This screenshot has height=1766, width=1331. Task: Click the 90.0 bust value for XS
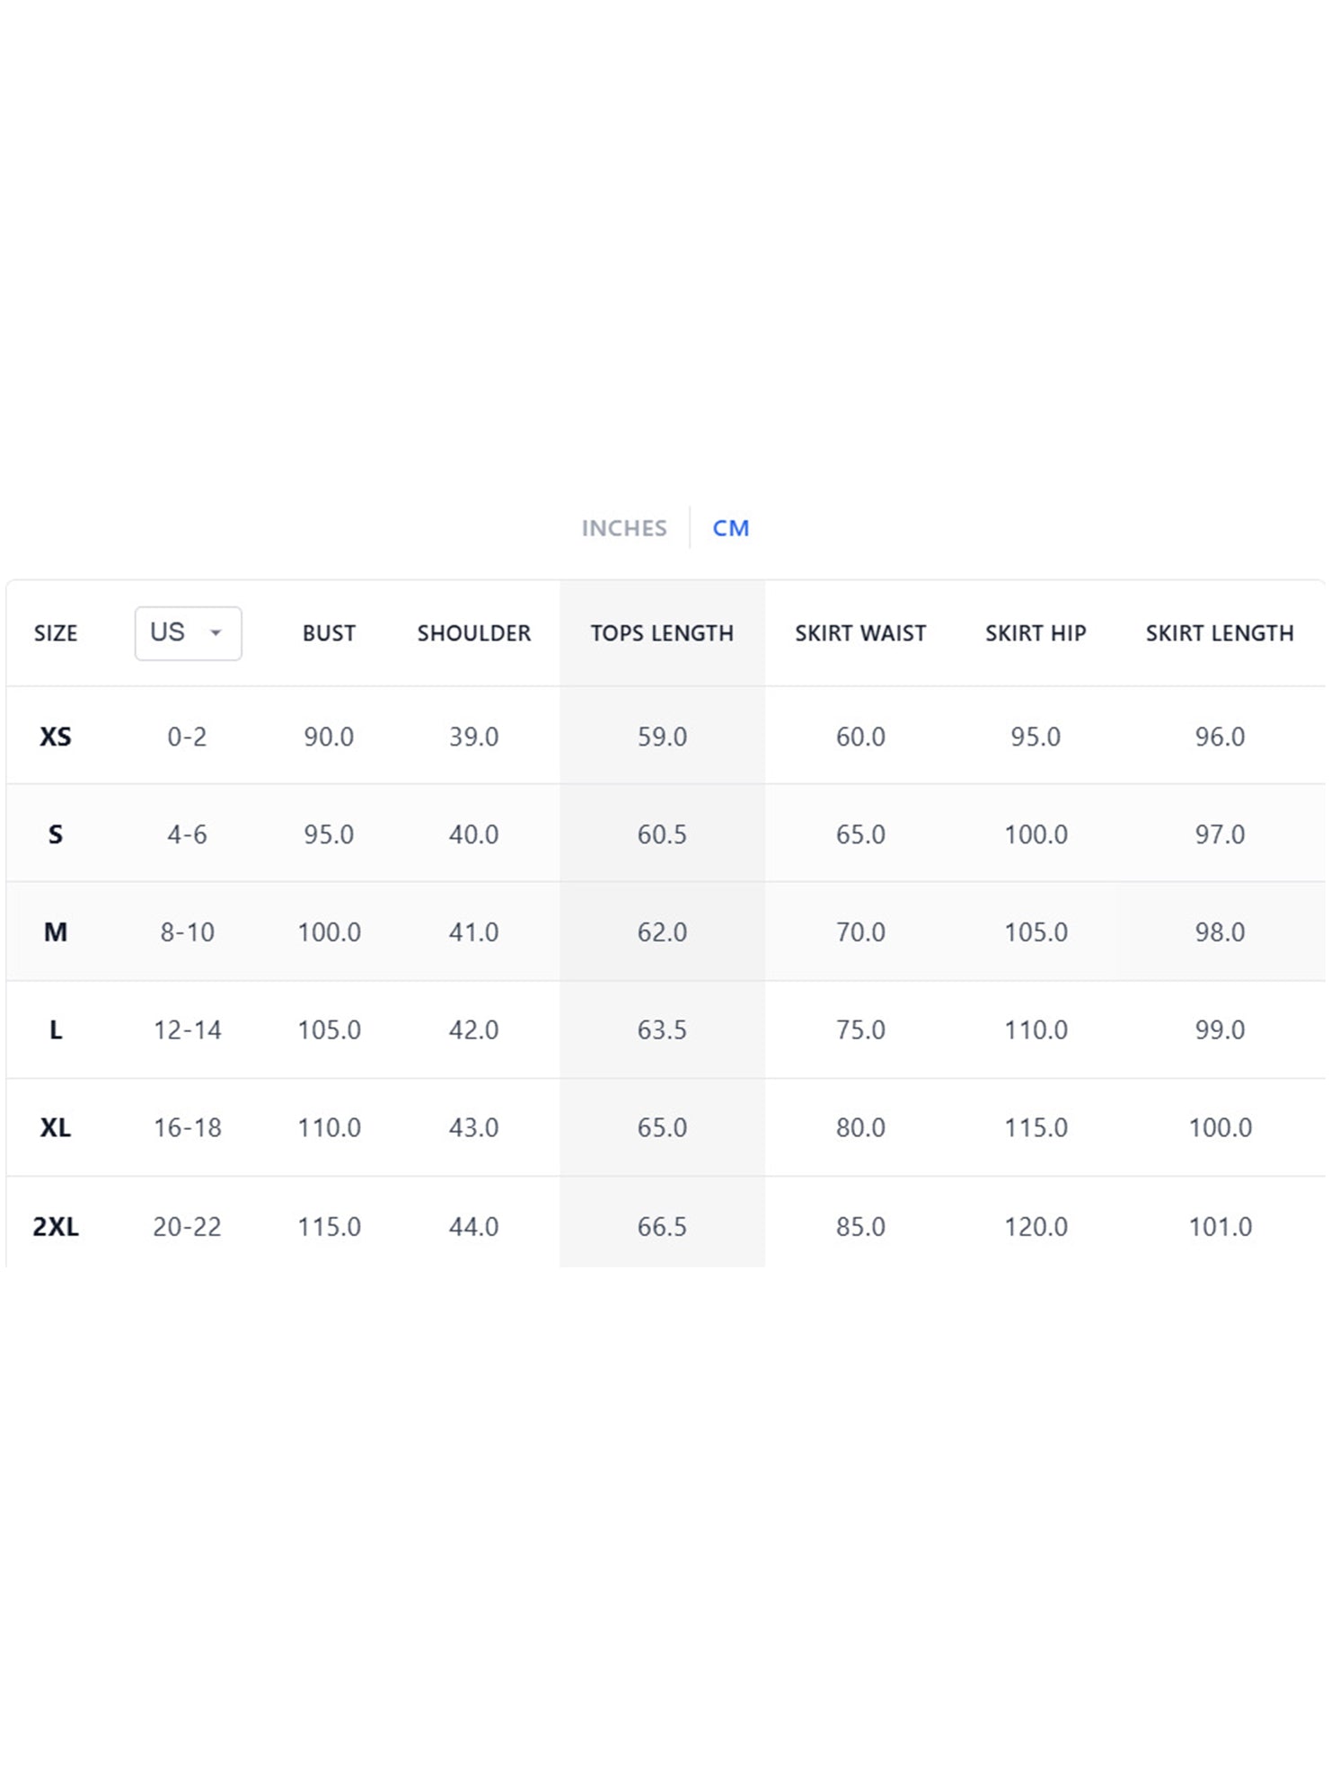tap(329, 737)
